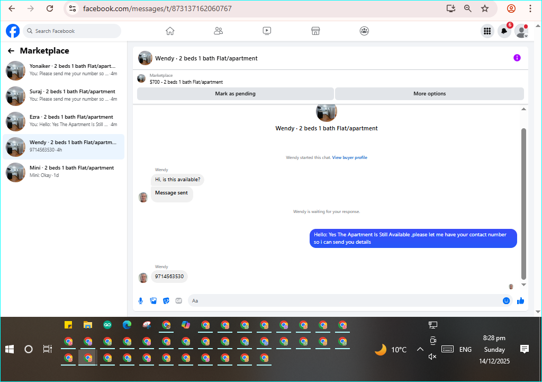Open Sticky Notes from taskbar

(x=68, y=325)
